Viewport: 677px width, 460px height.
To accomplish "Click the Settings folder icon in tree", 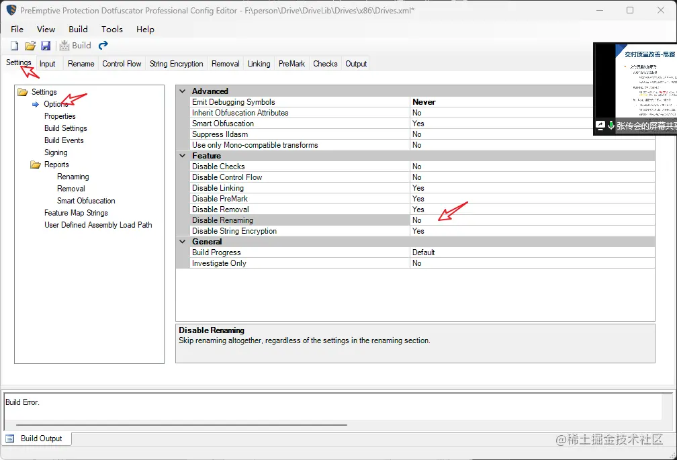I will (x=23, y=92).
